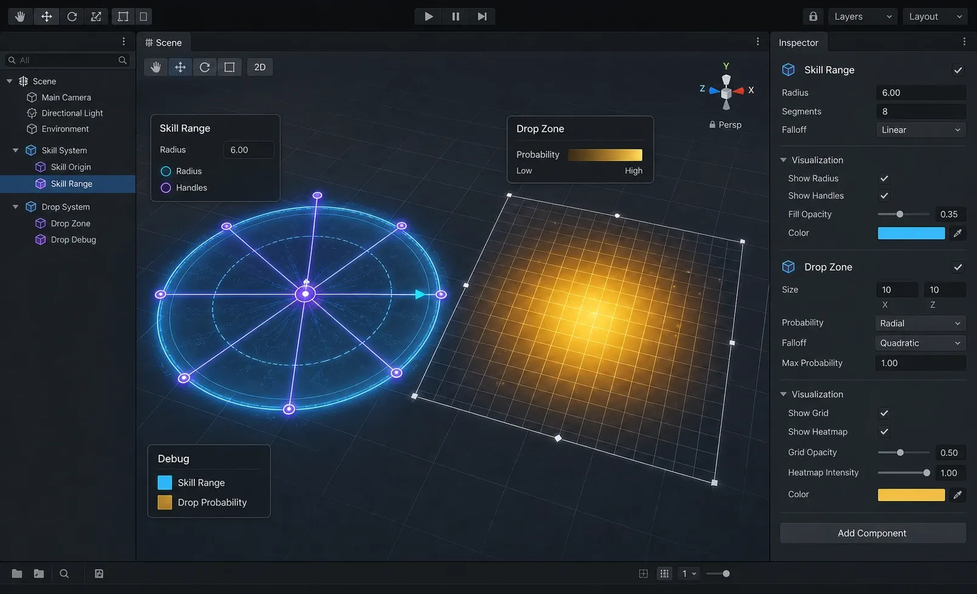Select the Rect transform tool in top toolbar

tap(123, 16)
